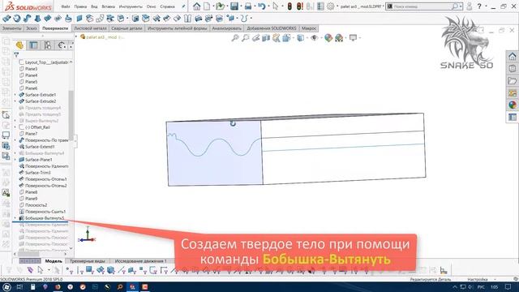Click the Edit Appearance color ball icon

click(x=328, y=38)
